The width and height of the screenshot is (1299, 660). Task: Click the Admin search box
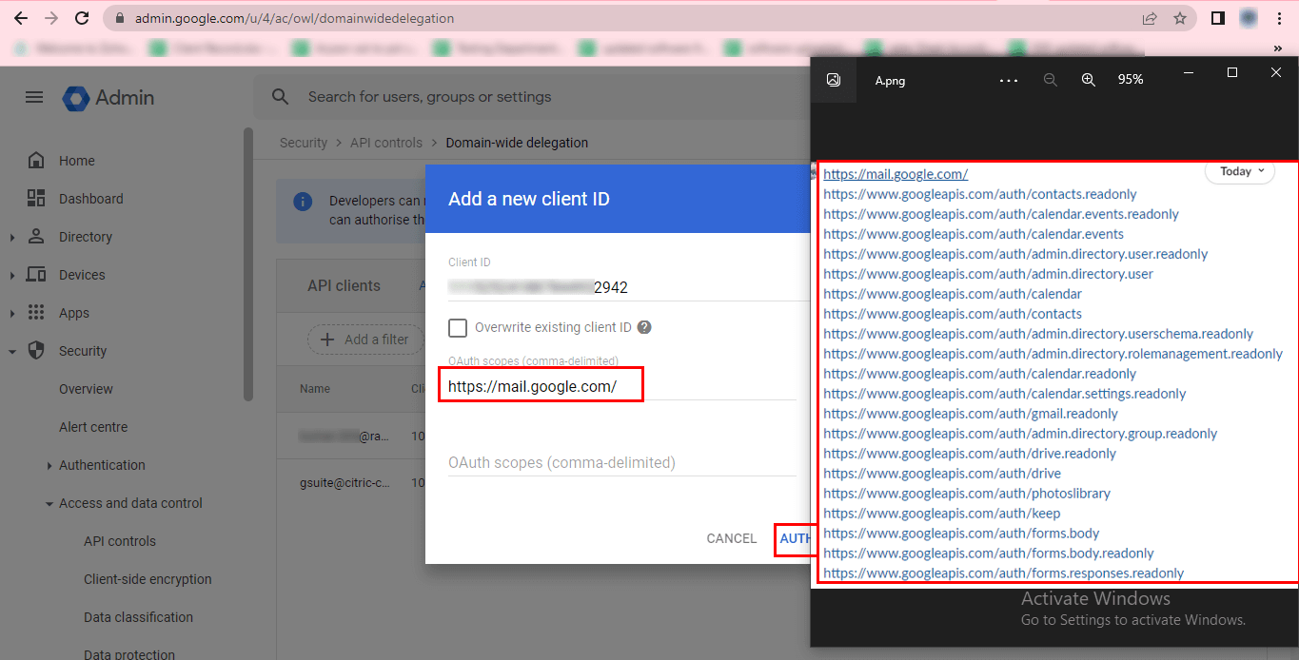coord(533,97)
